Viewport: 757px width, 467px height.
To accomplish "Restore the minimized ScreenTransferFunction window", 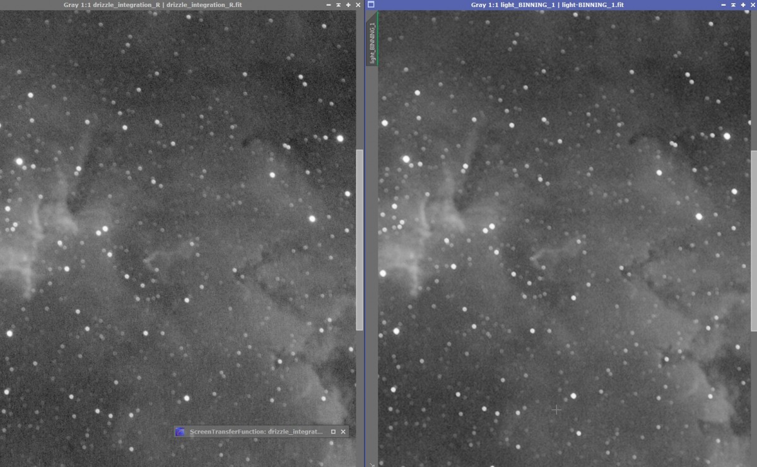I will (333, 432).
